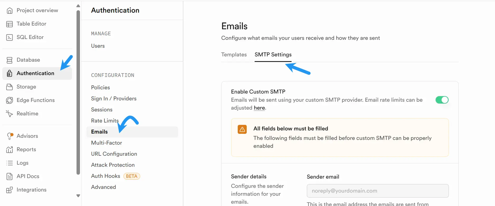The width and height of the screenshot is (495, 206).
Task: Open the API Docs document icon
Action: pyautogui.click(x=9, y=176)
